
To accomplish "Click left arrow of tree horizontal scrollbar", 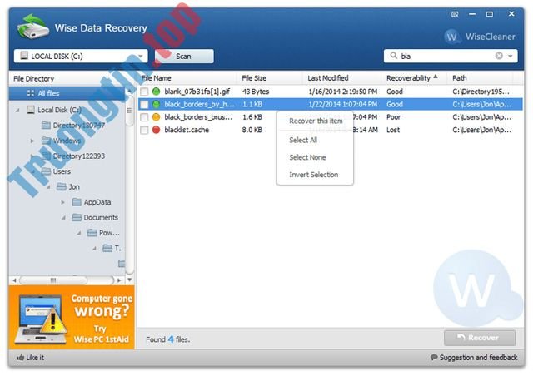I will click(14, 280).
